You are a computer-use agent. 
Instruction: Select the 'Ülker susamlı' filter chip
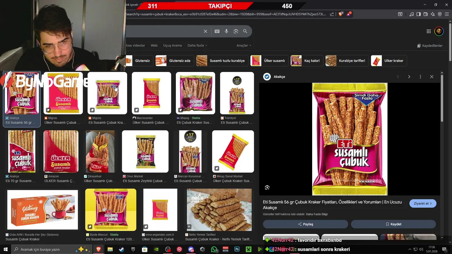tap(269, 61)
